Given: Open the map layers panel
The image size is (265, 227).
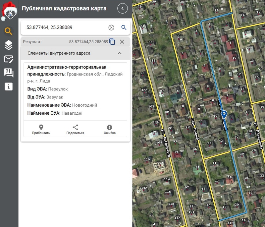Looking at the screenshot, I should [x=9, y=45].
